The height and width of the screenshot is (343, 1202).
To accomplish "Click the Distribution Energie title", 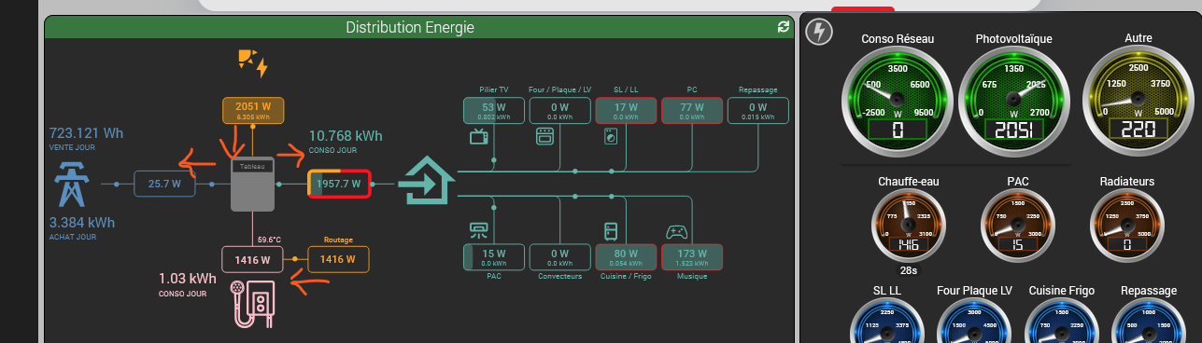I will (x=410, y=28).
